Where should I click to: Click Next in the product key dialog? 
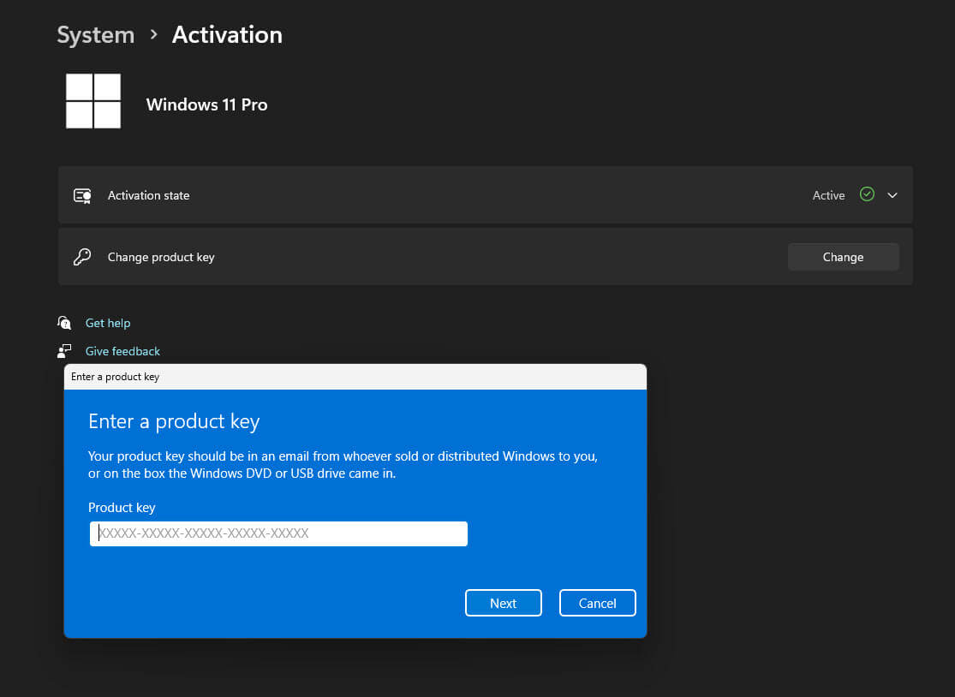coord(503,602)
